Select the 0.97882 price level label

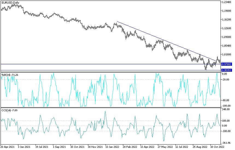[227, 64]
